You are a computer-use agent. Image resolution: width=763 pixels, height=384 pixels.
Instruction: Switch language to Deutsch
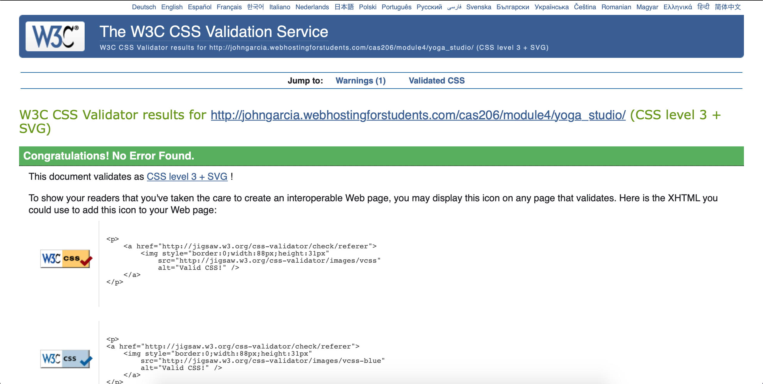[x=144, y=7]
